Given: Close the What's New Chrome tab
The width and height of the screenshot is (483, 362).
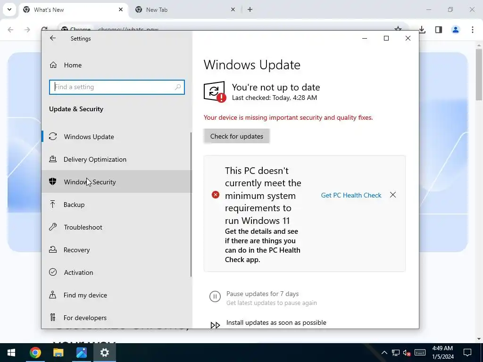Looking at the screenshot, I should pyautogui.click(x=121, y=9).
